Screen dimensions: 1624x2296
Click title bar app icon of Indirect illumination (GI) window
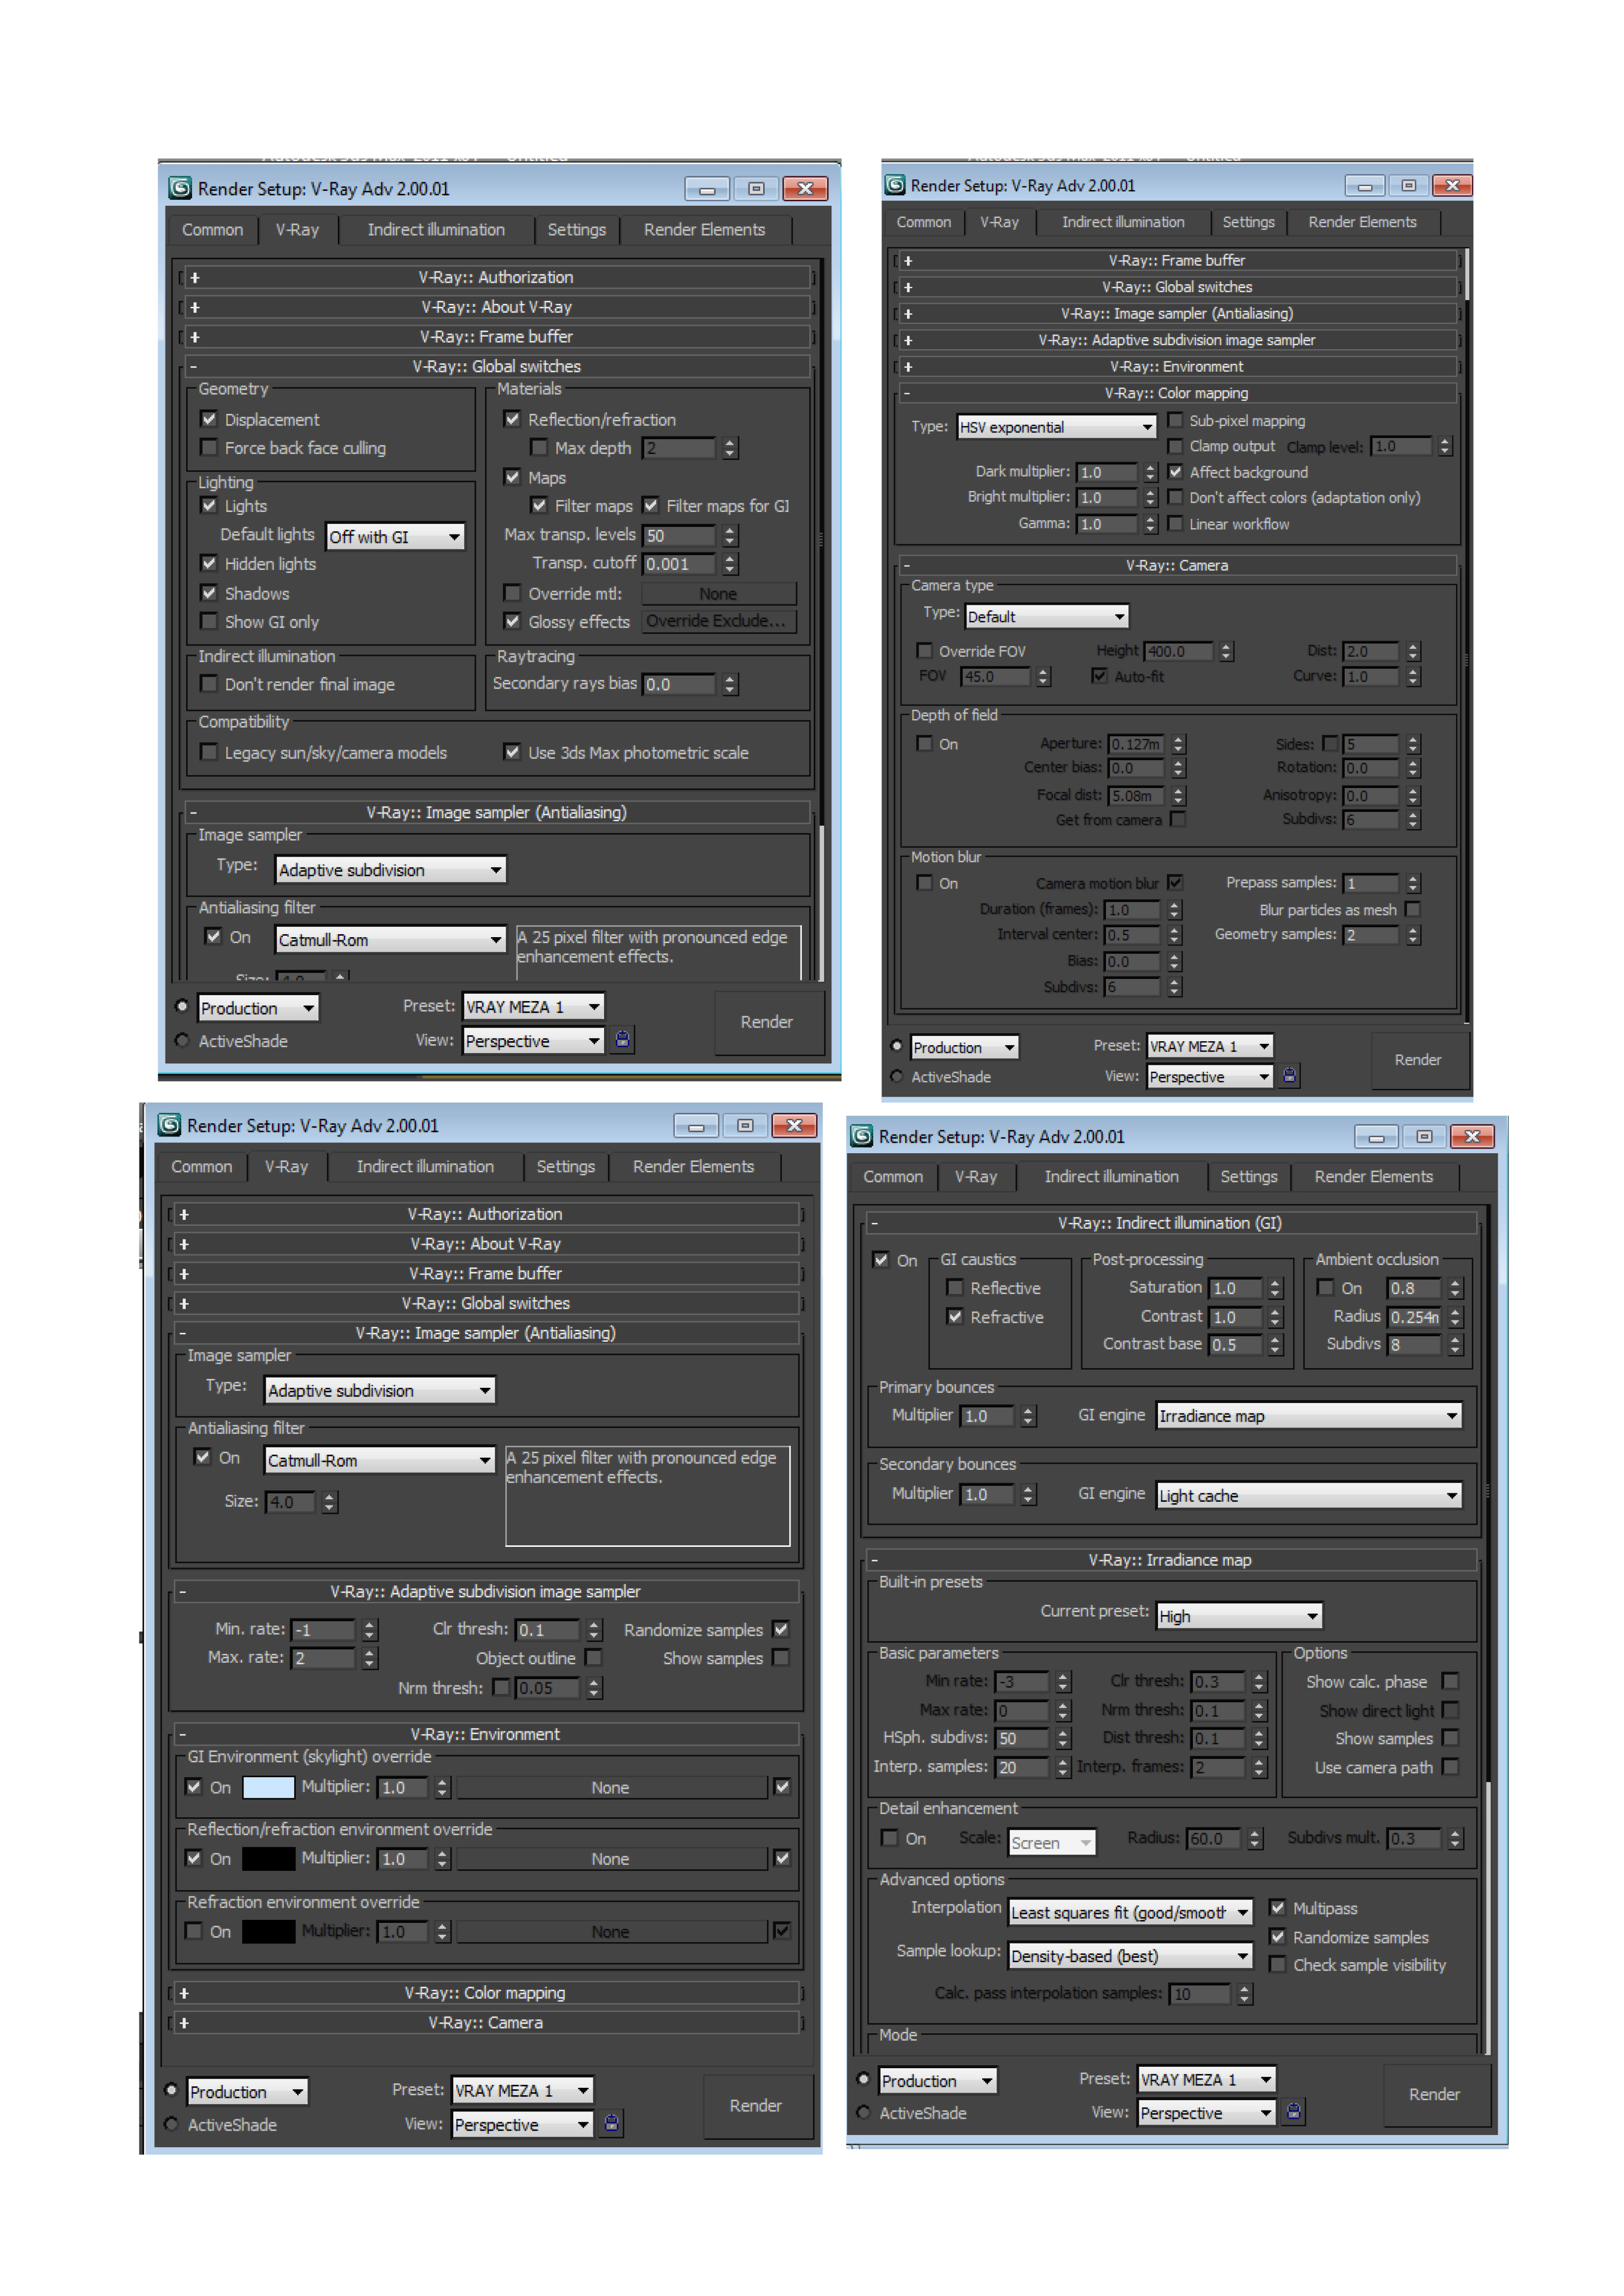(861, 1136)
